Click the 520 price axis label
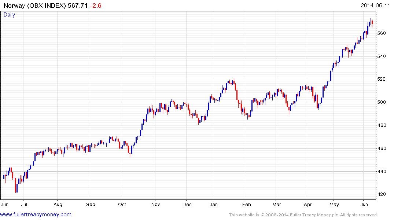 point(382,79)
